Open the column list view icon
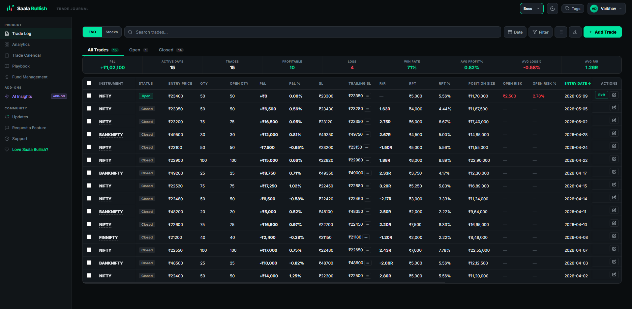632x309 pixels. pos(561,32)
